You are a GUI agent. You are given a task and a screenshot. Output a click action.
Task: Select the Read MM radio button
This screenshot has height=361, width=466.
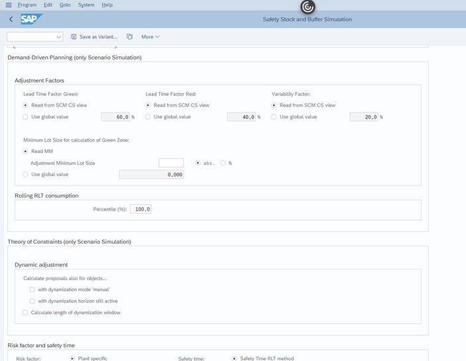pyautogui.click(x=25, y=151)
